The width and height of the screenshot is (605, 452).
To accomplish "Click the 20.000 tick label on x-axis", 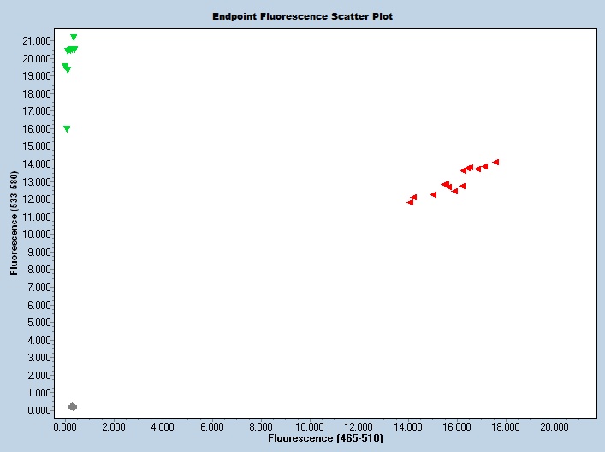I will pyautogui.click(x=555, y=425).
